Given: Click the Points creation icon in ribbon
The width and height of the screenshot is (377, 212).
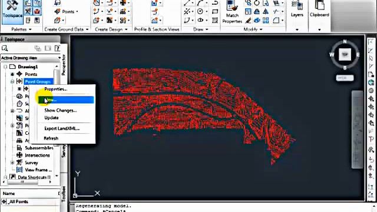Looking at the screenshot, I should coord(58,11).
